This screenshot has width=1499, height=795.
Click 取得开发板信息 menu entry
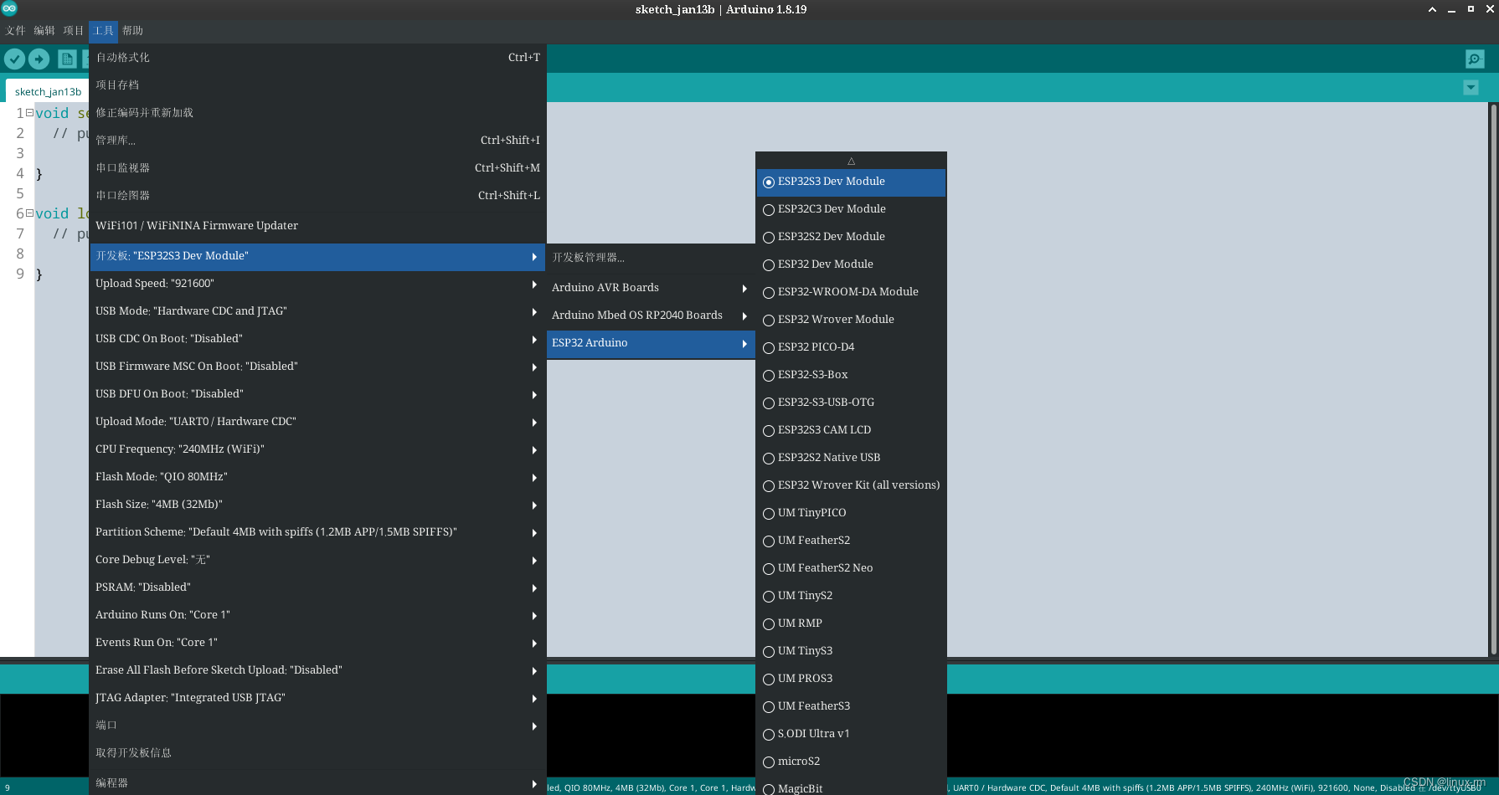[x=317, y=753]
